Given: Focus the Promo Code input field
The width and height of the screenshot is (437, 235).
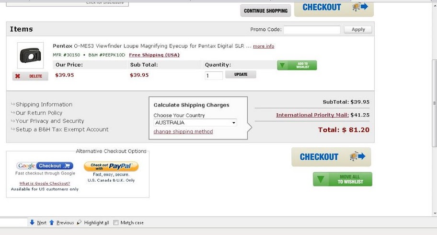Looking at the screenshot, I should tap(312, 30).
